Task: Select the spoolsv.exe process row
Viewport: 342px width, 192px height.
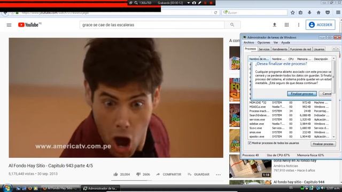Action: (x=290, y=137)
